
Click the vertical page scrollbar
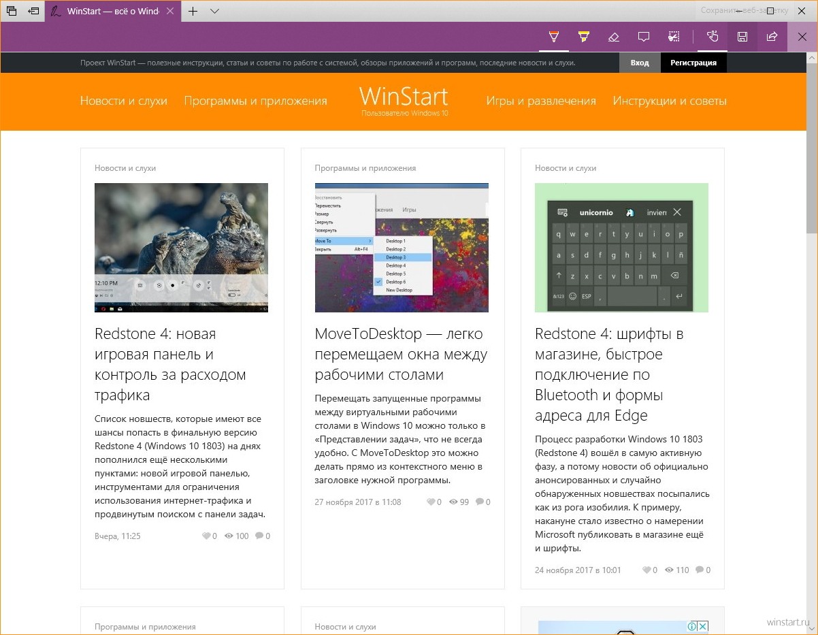pyautogui.click(x=812, y=150)
